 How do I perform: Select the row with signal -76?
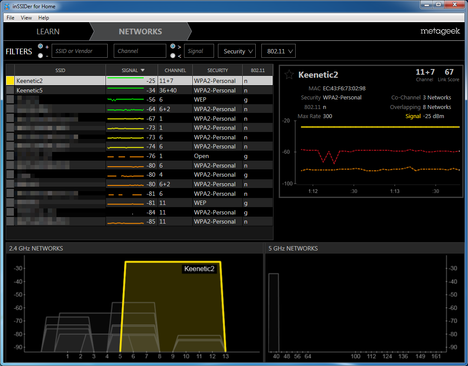[139, 156]
